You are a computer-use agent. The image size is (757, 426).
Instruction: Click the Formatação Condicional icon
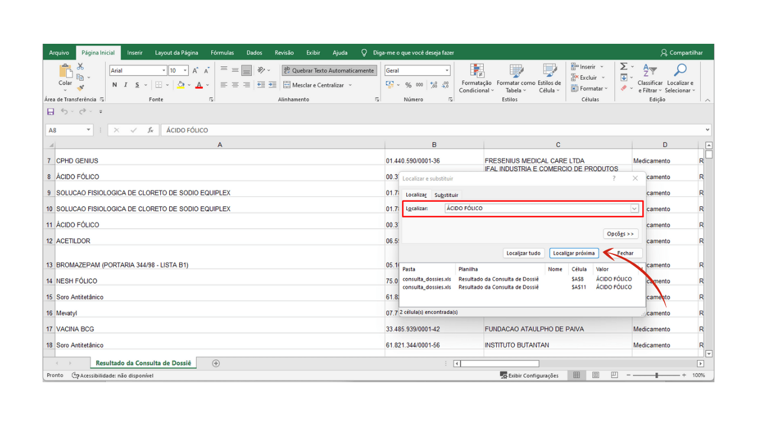[x=477, y=70]
